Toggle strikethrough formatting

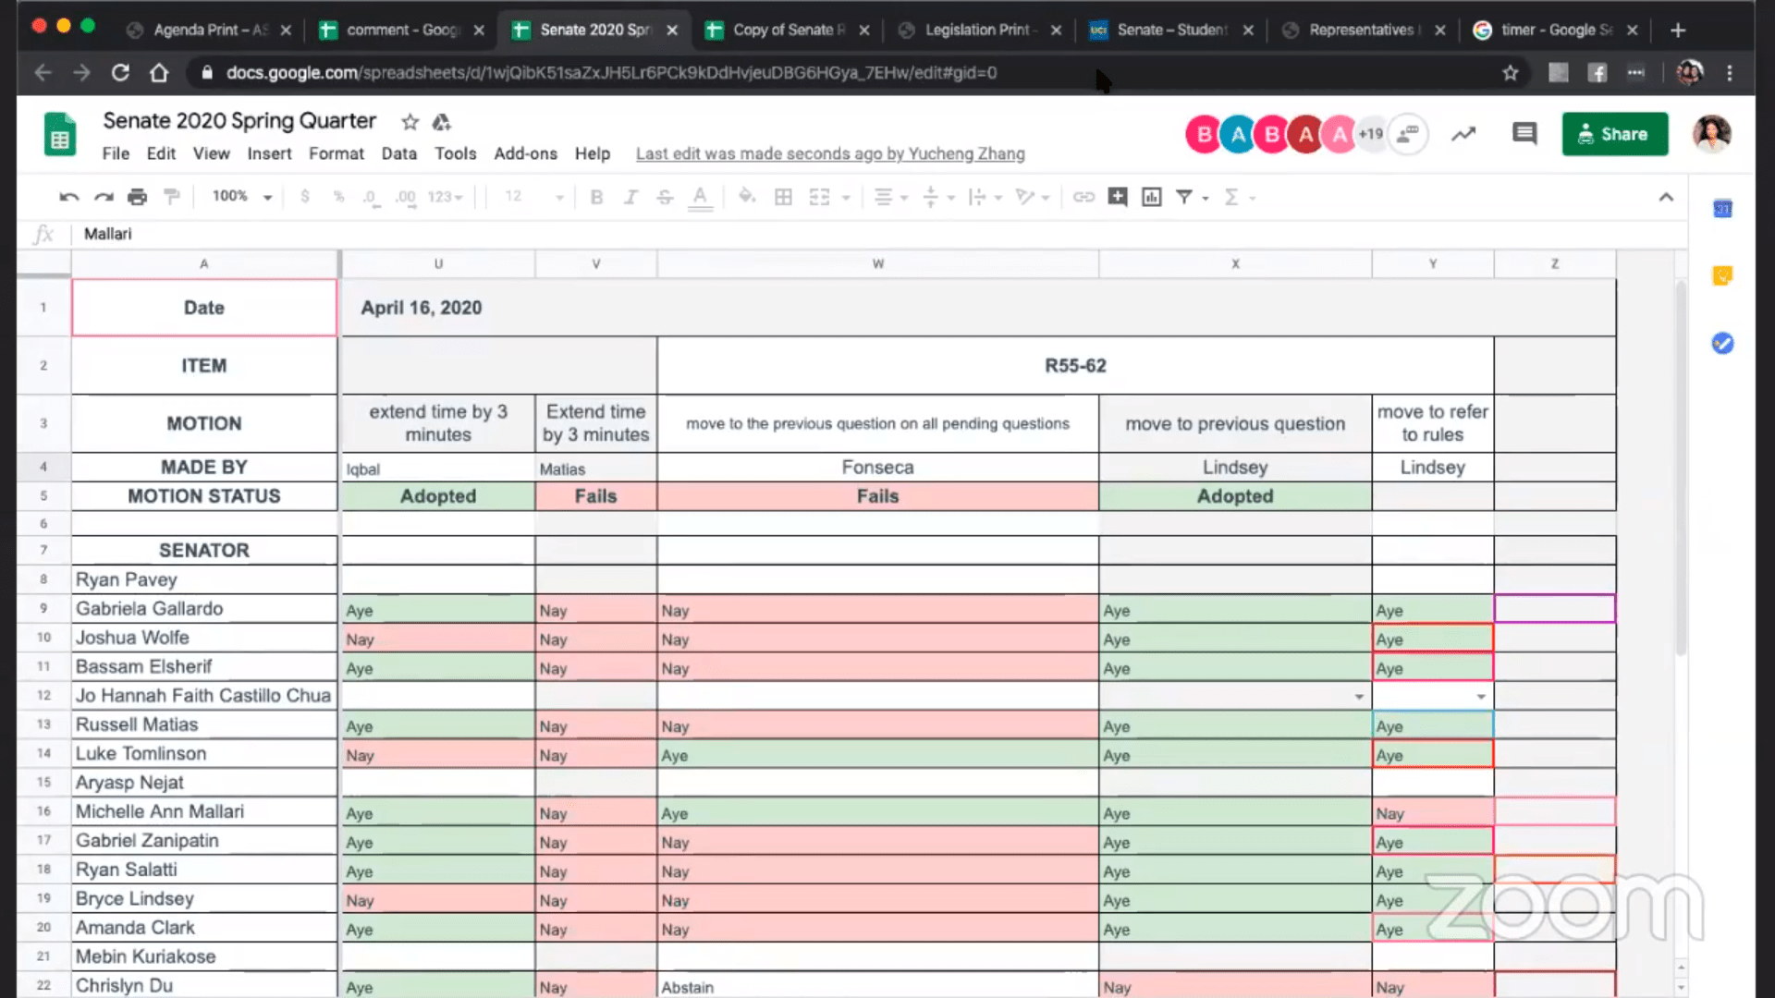[665, 197]
